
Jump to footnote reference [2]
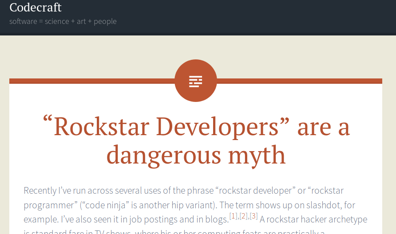(243, 216)
